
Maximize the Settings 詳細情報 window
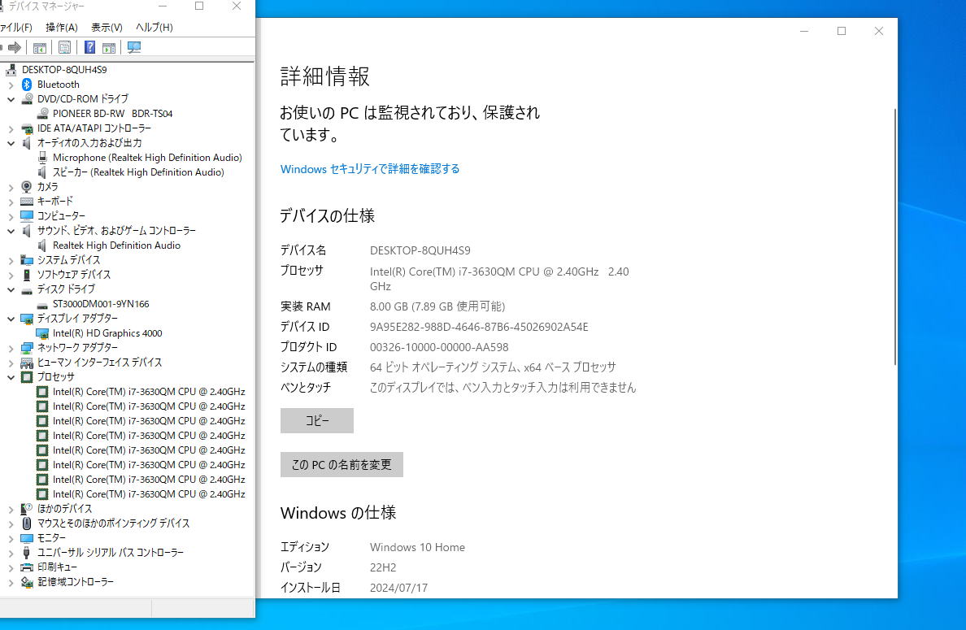click(842, 31)
